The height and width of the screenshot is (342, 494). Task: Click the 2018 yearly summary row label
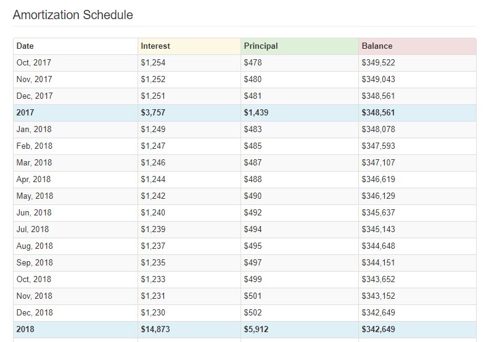pos(25,329)
